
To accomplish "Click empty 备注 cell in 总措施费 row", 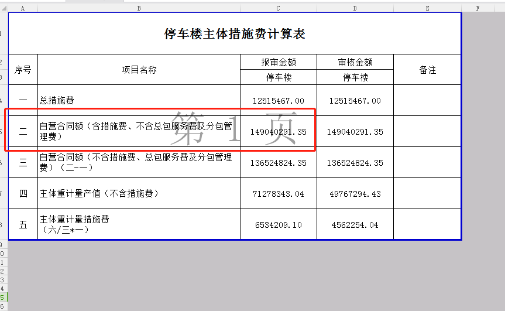I will (x=427, y=100).
